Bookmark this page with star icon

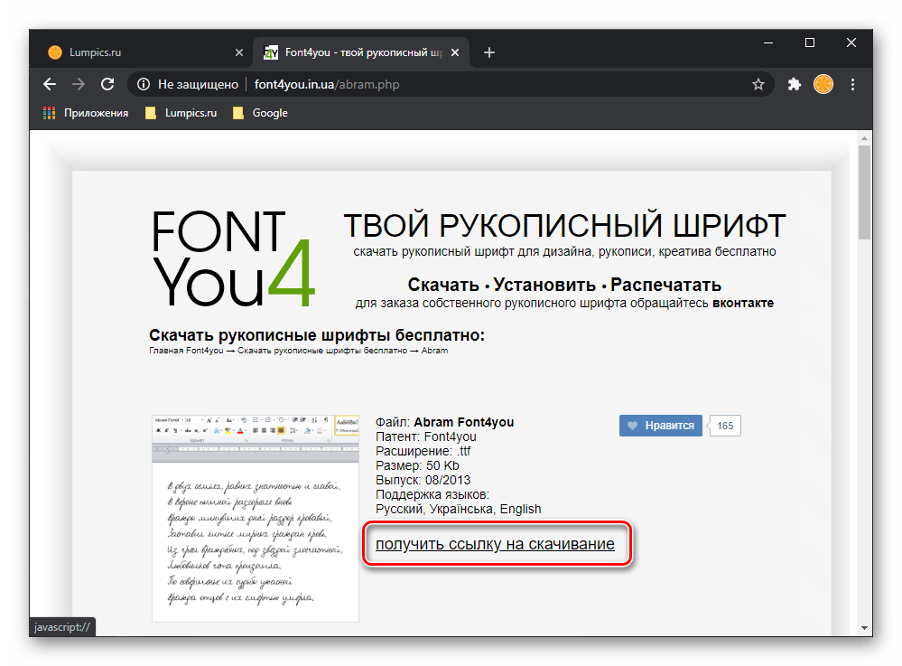(x=758, y=84)
